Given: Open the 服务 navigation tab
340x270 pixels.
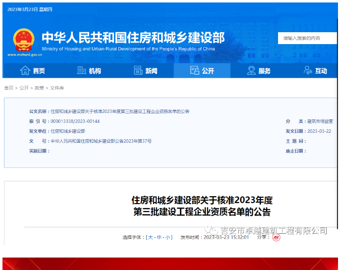Looking at the screenshot, I should (259, 71).
